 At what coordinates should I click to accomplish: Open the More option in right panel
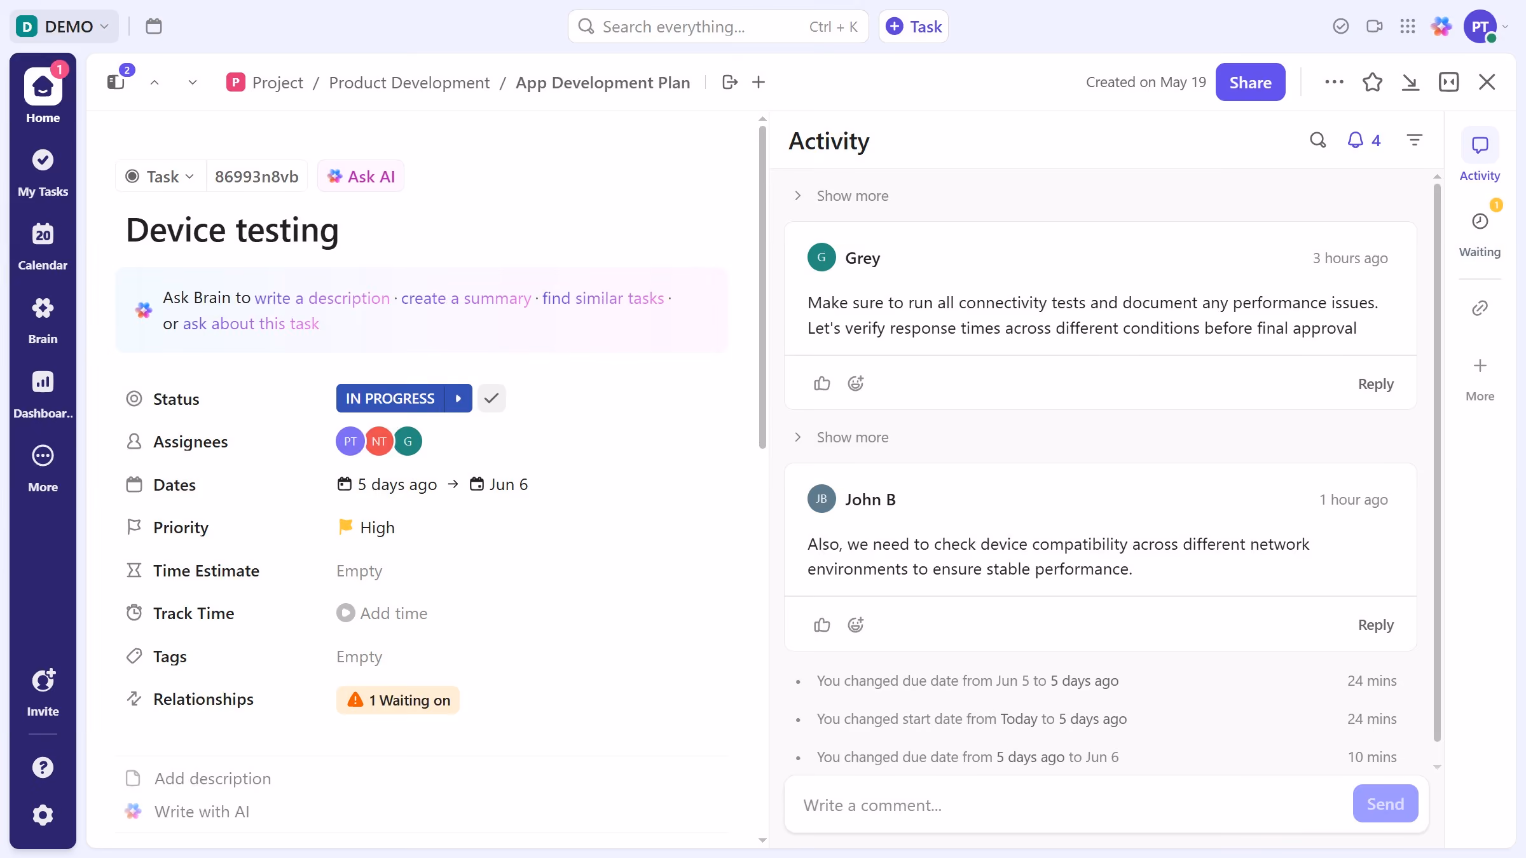pyautogui.click(x=1480, y=379)
